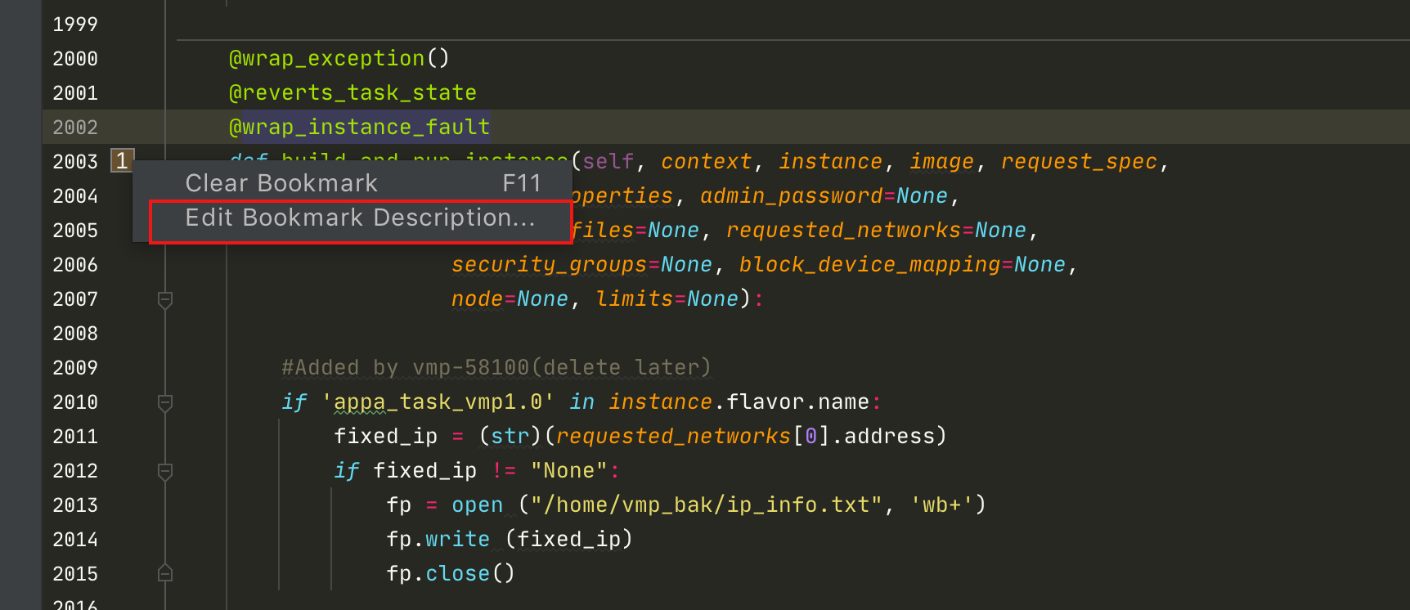Choose Edit Bookmark Description menu entry
The width and height of the screenshot is (1410, 610).
click(360, 218)
